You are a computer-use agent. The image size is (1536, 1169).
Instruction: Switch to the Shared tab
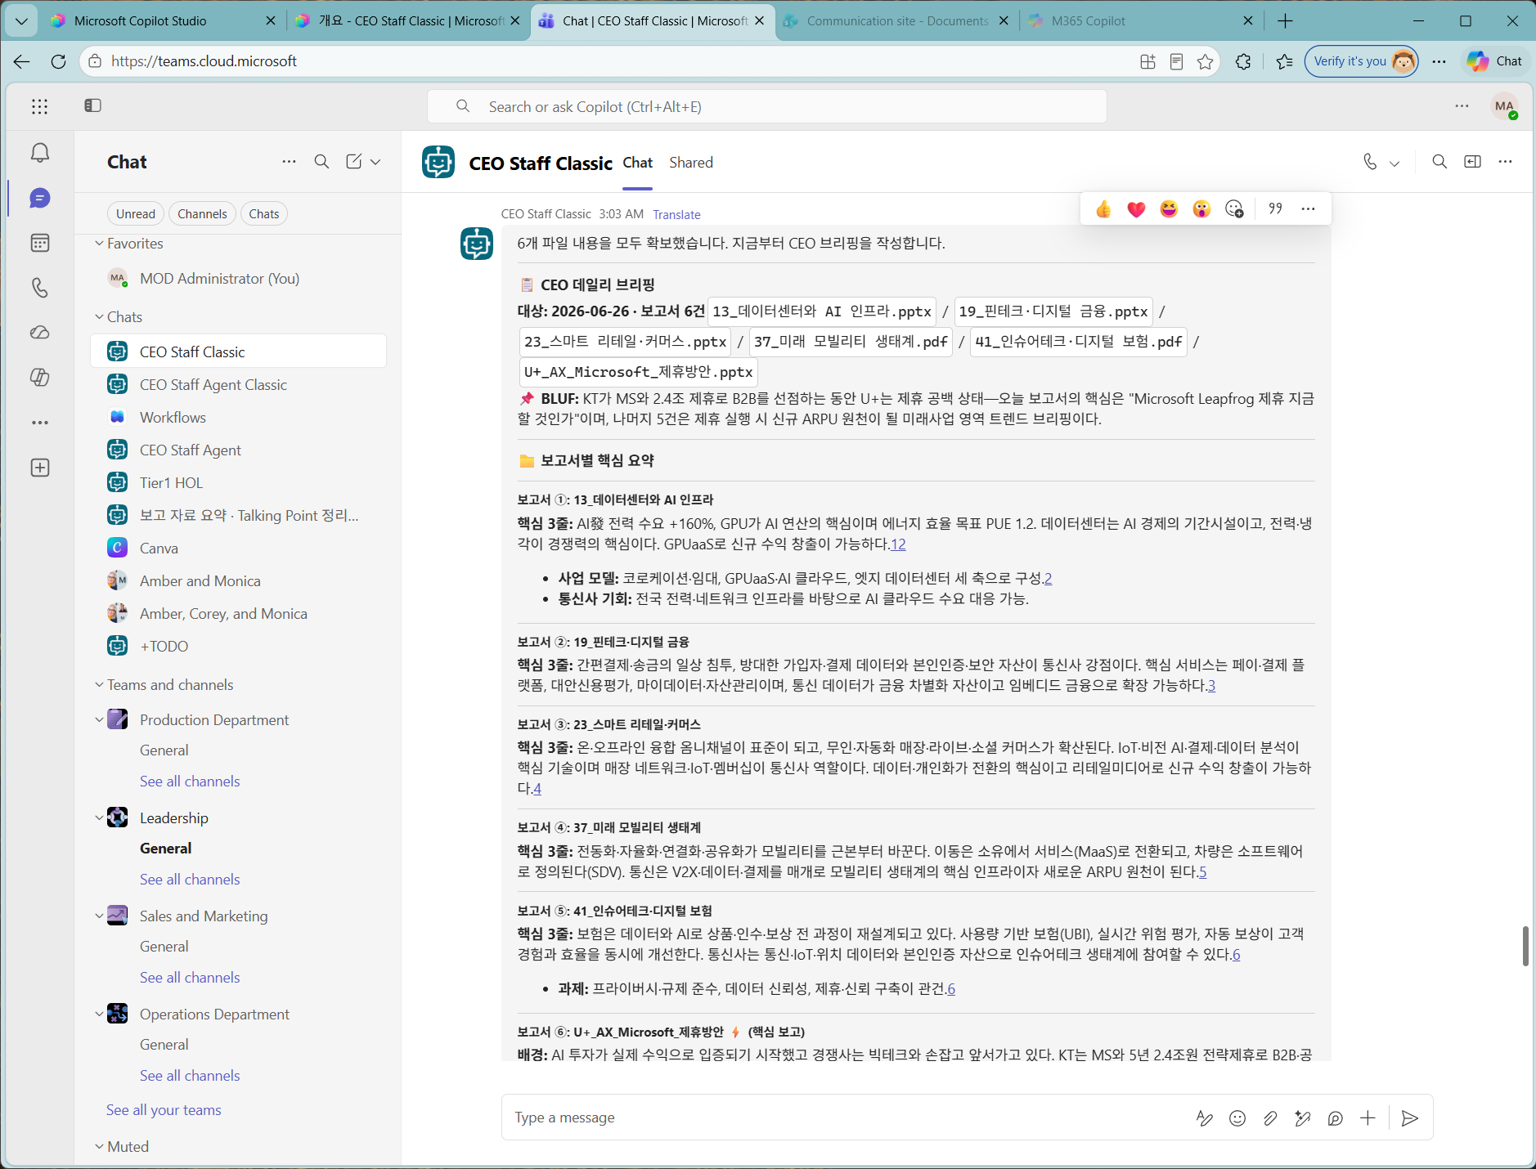tap(691, 163)
